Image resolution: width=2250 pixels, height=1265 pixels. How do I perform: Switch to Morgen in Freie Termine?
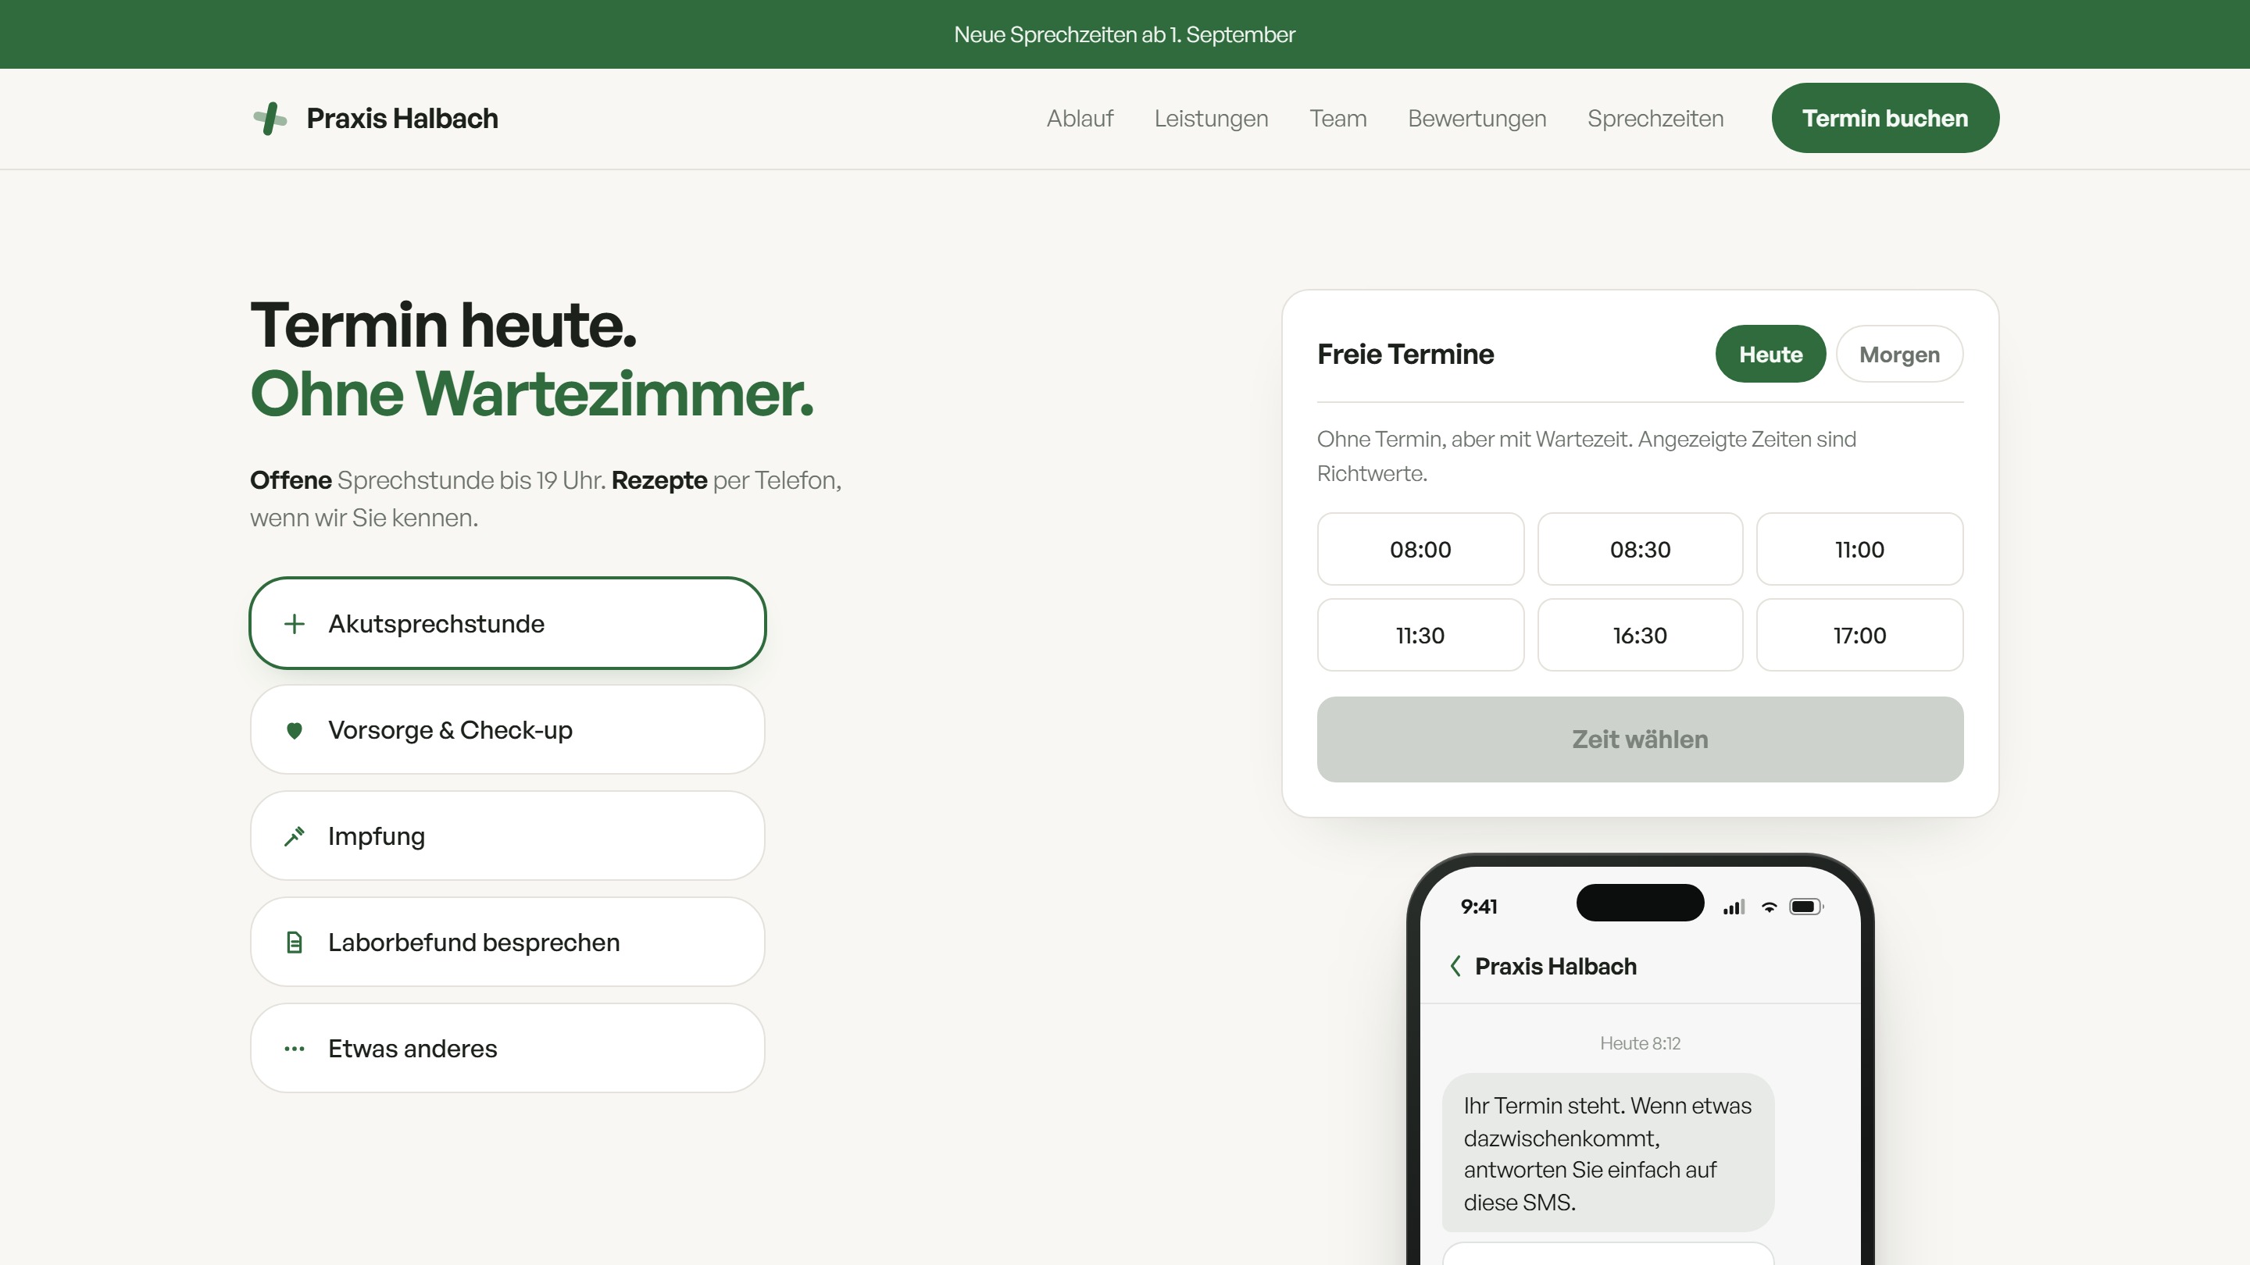[1899, 354]
